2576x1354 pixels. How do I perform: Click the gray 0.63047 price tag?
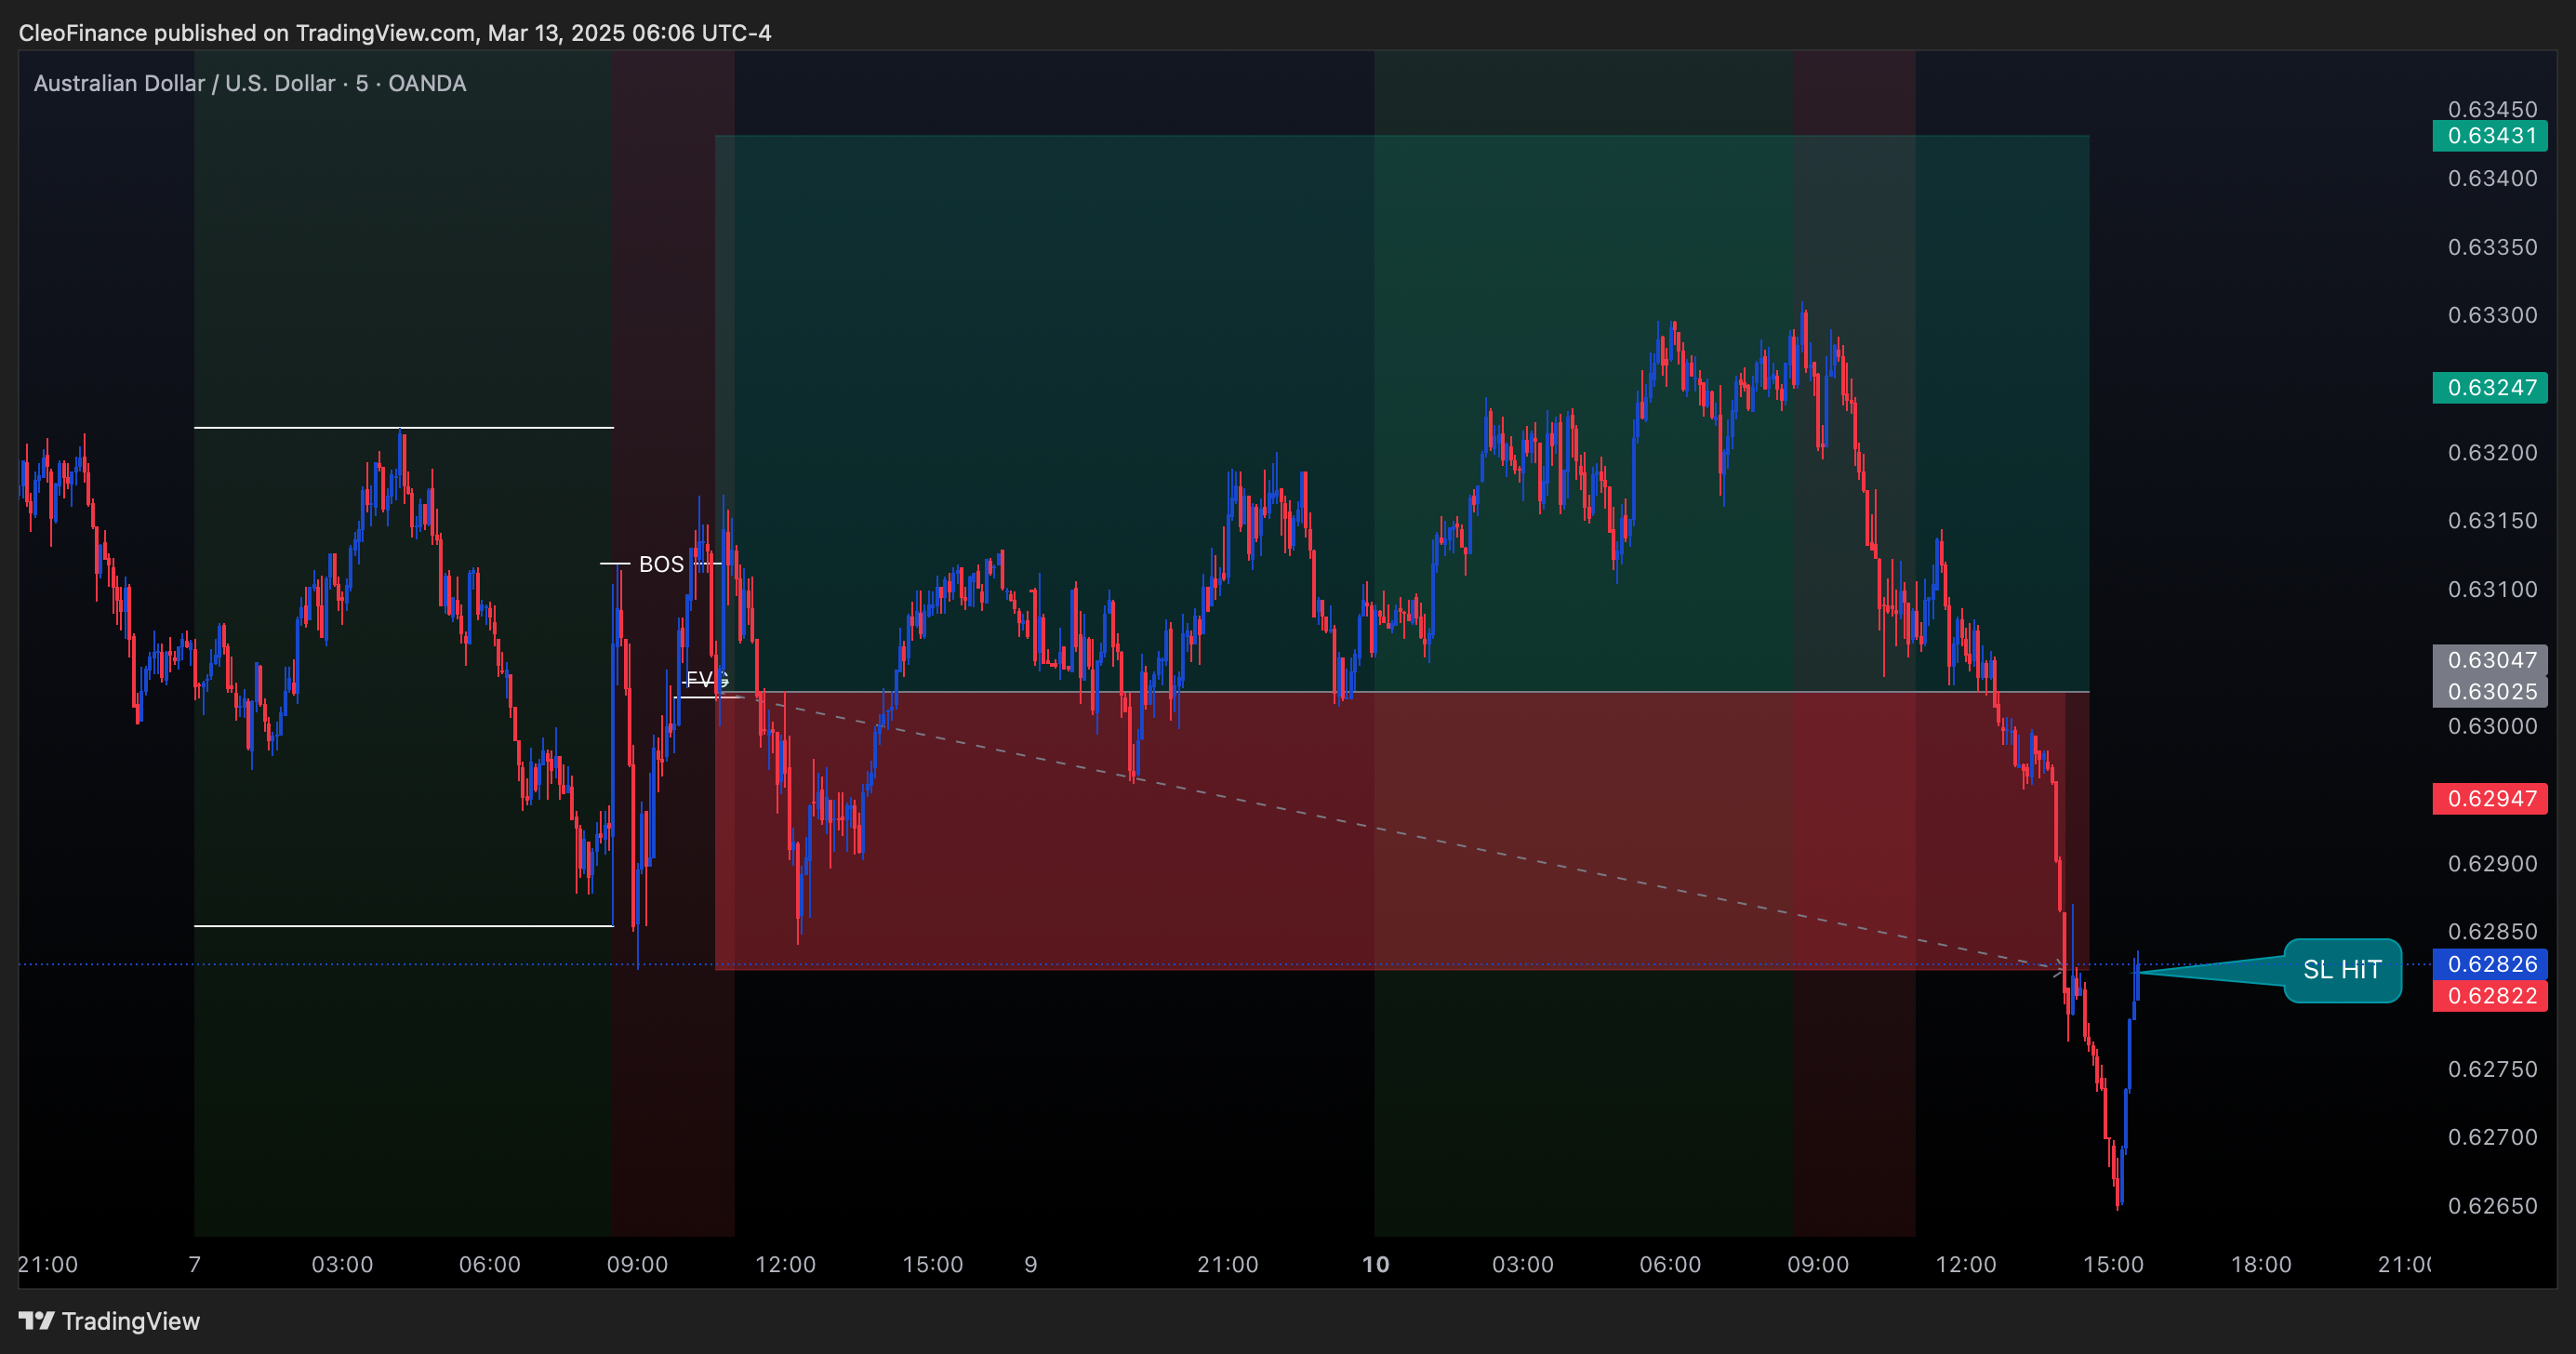(2490, 660)
